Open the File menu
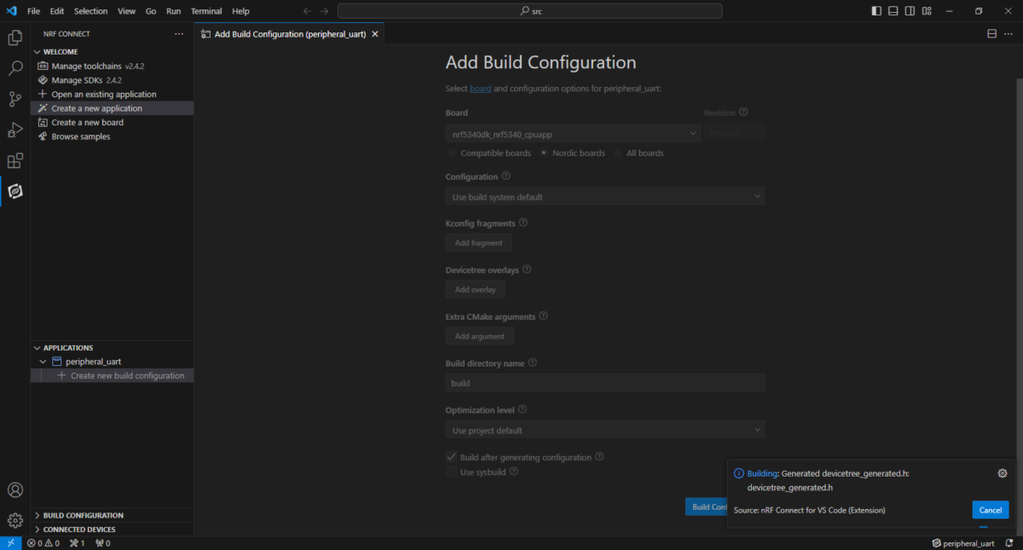The height and width of the screenshot is (550, 1023). point(34,11)
